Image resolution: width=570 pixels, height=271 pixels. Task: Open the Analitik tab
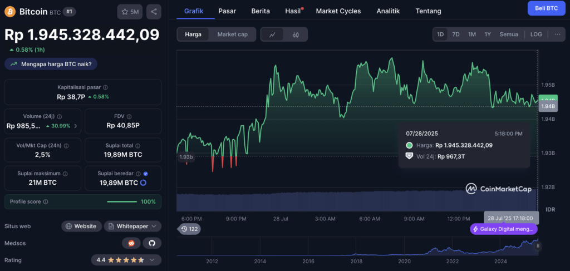[x=388, y=11]
